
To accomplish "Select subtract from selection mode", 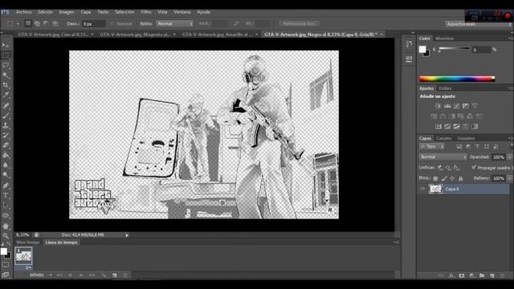I will tap(46, 23).
